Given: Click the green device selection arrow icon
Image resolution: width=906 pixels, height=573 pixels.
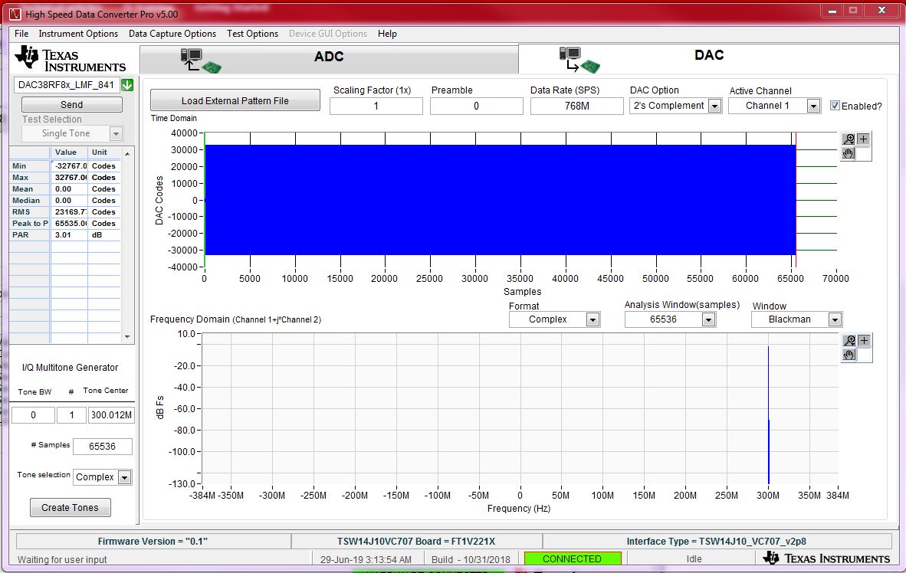Looking at the screenshot, I should point(127,86).
